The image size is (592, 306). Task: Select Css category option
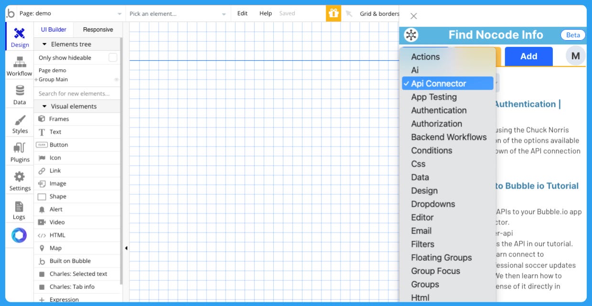[448, 164]
